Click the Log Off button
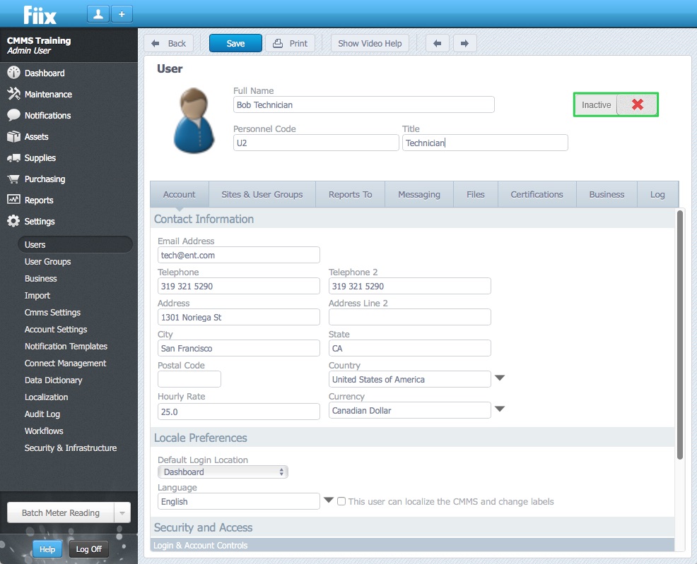The width and height of the screenshot is (697, 564). click(x=89, y=549)
